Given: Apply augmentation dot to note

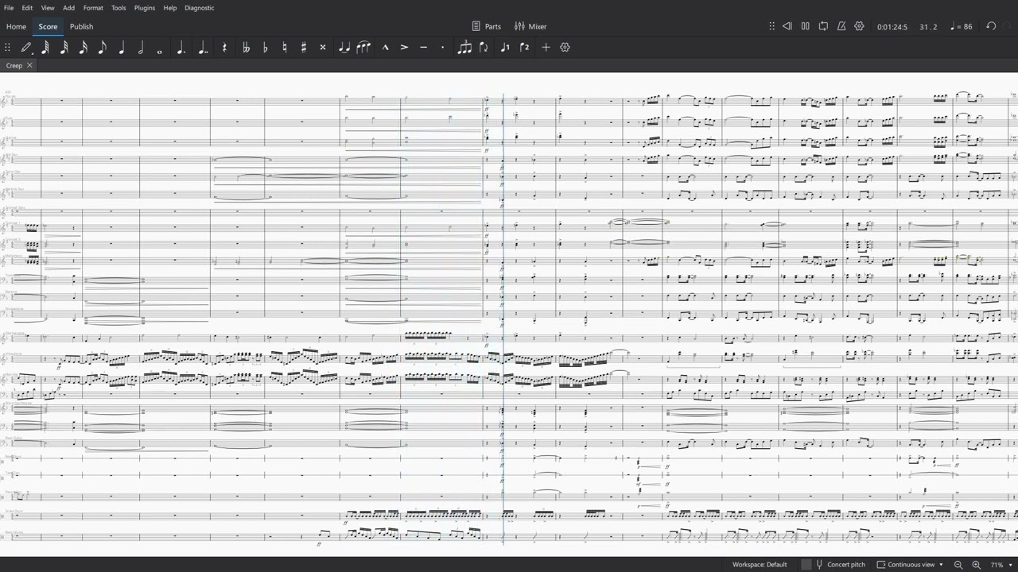Looking at the screenshot, I should (181, 48).
